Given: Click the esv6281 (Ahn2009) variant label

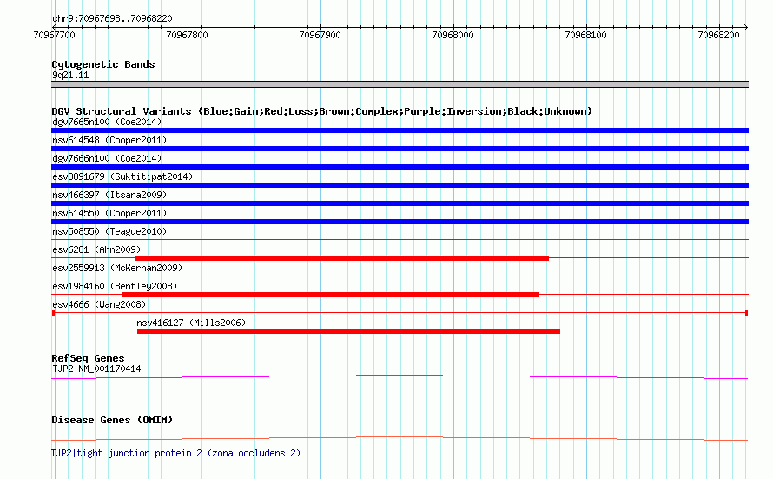Looking at the screenshot, I should click(x=96, y=249).
